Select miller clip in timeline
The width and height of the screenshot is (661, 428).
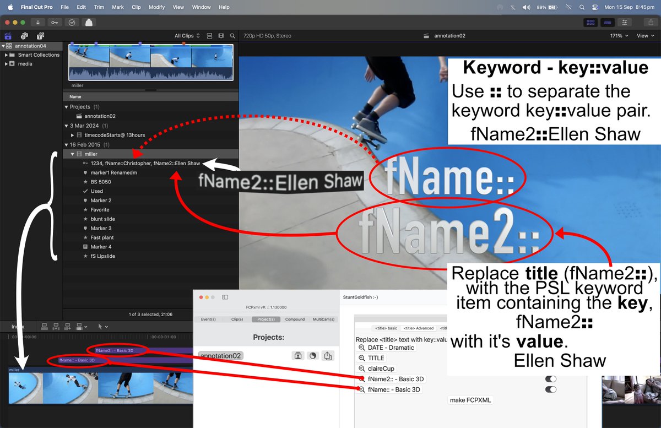pos(101,386)
